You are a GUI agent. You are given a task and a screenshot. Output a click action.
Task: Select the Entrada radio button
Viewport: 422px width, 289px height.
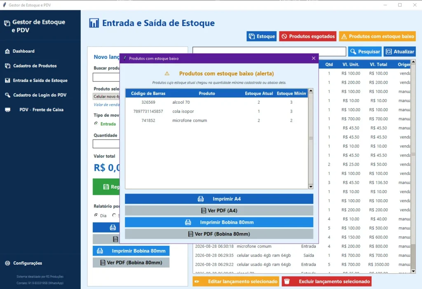(x=96, y=124)
